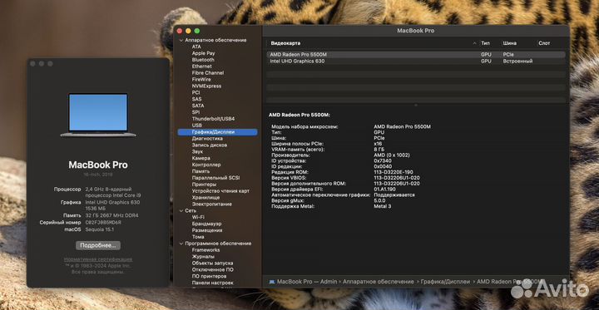Select Панели настроек in the sidebar
This screenshot has width=599, height=310.
[212, 283]
